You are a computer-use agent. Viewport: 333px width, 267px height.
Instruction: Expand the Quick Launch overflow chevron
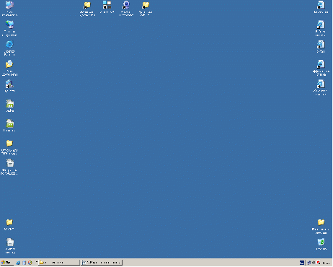pyautogui.click(x=37, y=261)
